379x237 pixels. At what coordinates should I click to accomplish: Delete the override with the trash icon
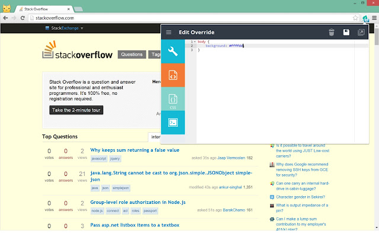click(332, 32)
